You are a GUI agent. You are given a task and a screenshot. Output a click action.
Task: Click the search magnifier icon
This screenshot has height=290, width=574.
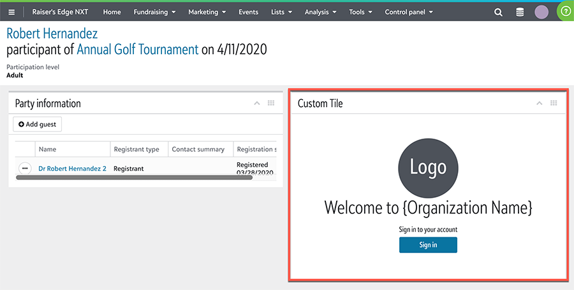pyautogui.click(x=498, y=12)
